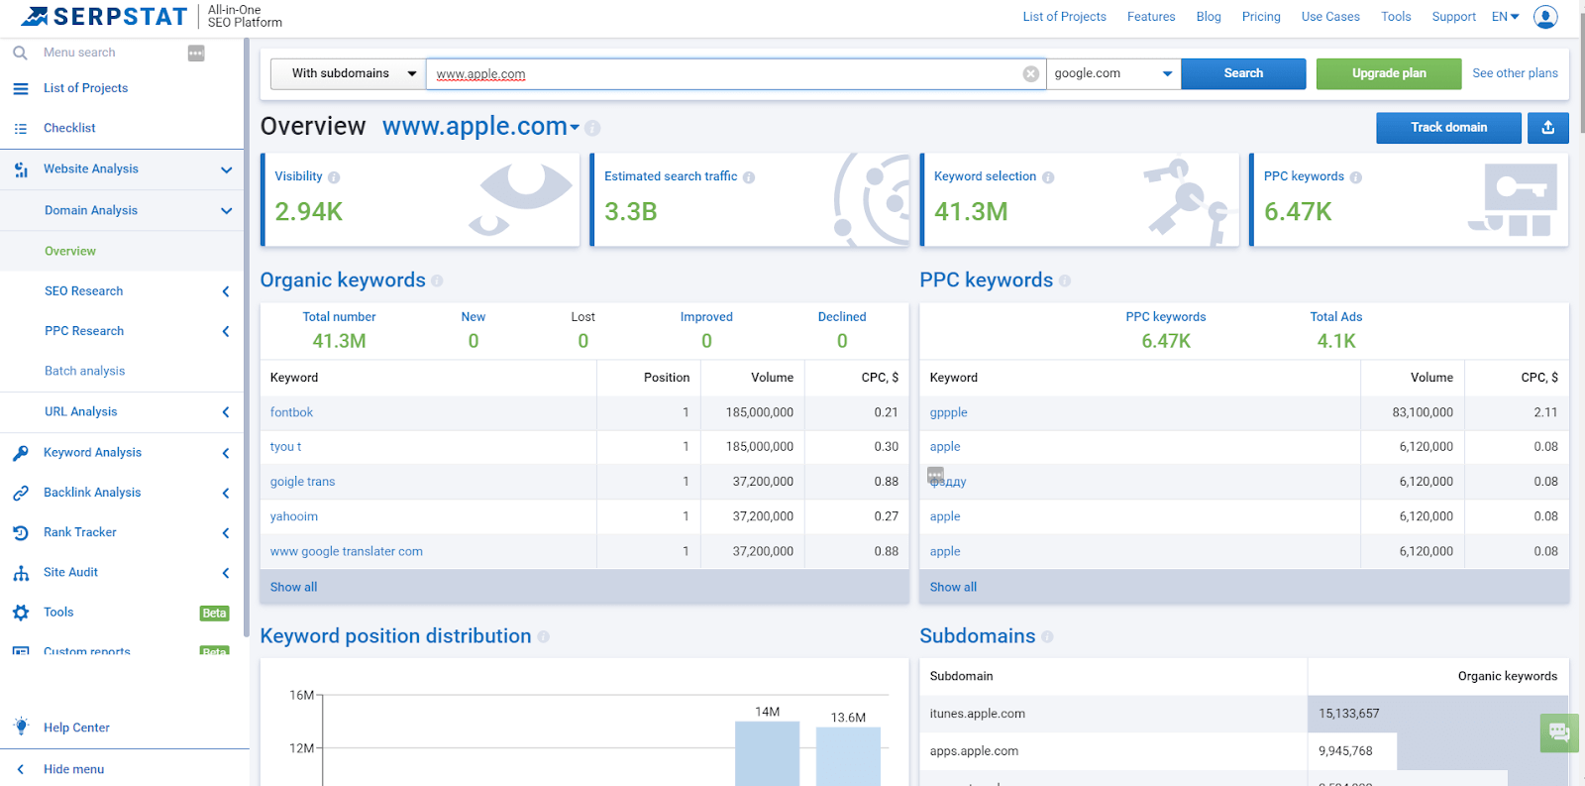Viewport: 1585px width, 786px height.
Task: Open Blog in top navigation
Action: 1209,17
